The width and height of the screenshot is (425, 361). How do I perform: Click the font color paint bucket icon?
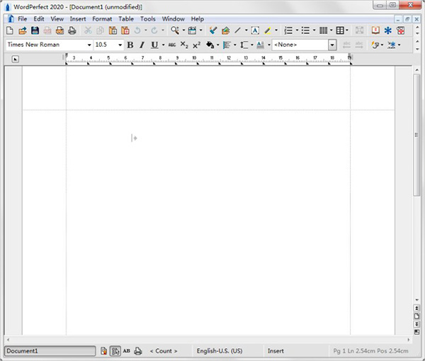point(210,45)
